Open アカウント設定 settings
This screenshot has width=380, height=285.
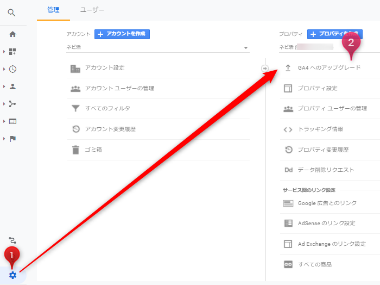click(105, 68)
